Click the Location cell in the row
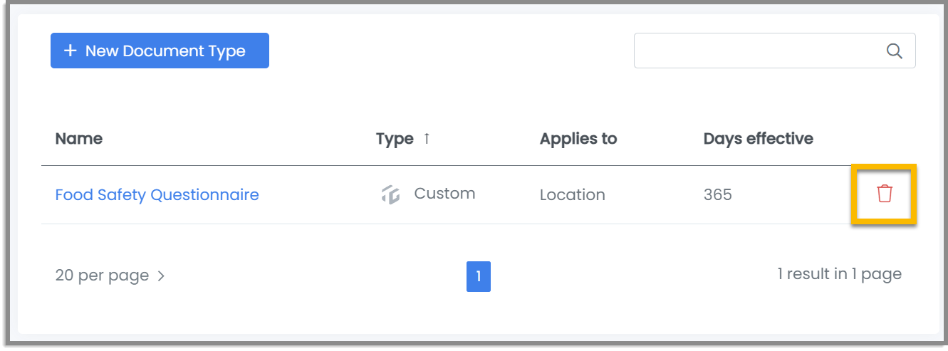The width and height of the screenshot is (948, 351). pyautogui.click(x=573, y=194)
